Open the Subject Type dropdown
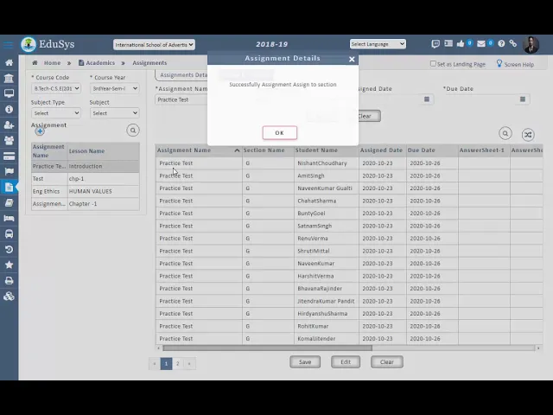Image resolution: width=553 pixels, height=415 pixels. coord(56,113)
